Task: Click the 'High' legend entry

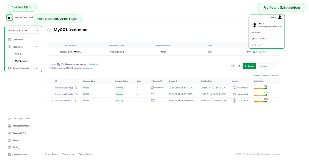Action: (x=275, y=75)
